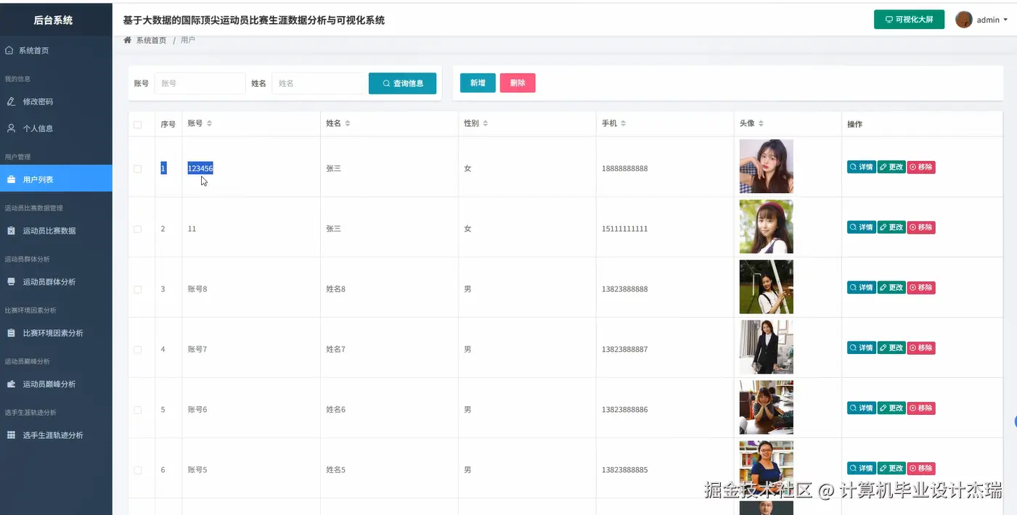Click 更改 for account 123456

pos(891,167)
